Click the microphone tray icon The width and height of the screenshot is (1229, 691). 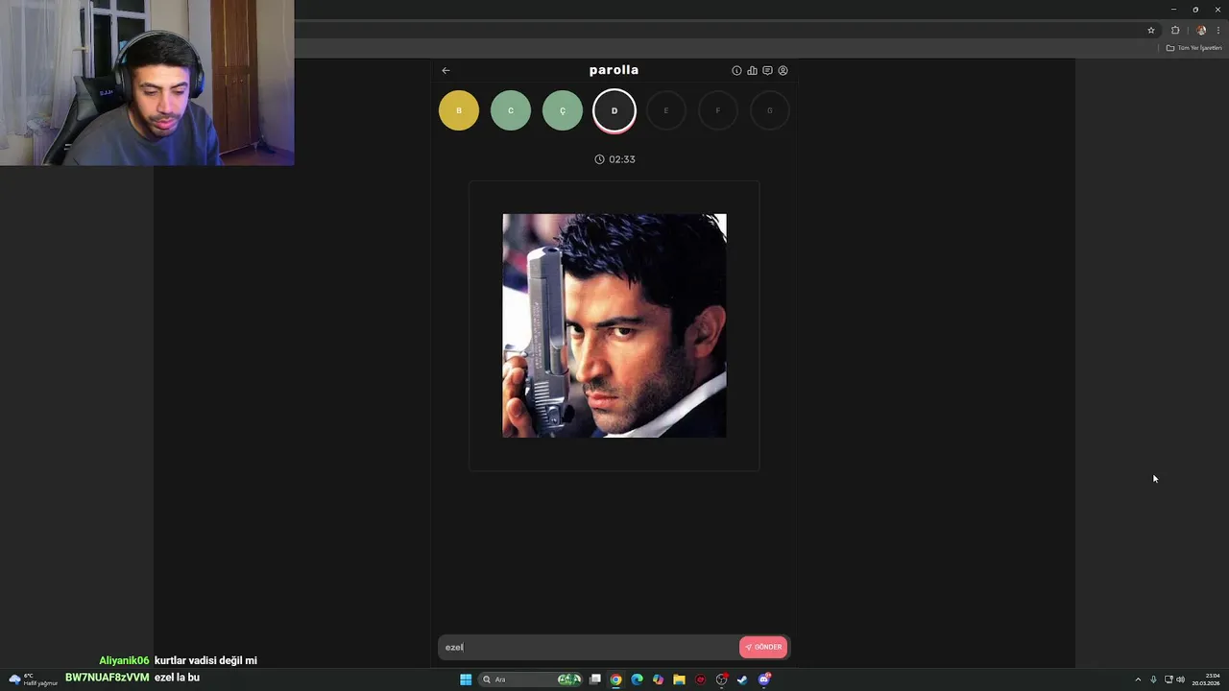(1153, 679)
